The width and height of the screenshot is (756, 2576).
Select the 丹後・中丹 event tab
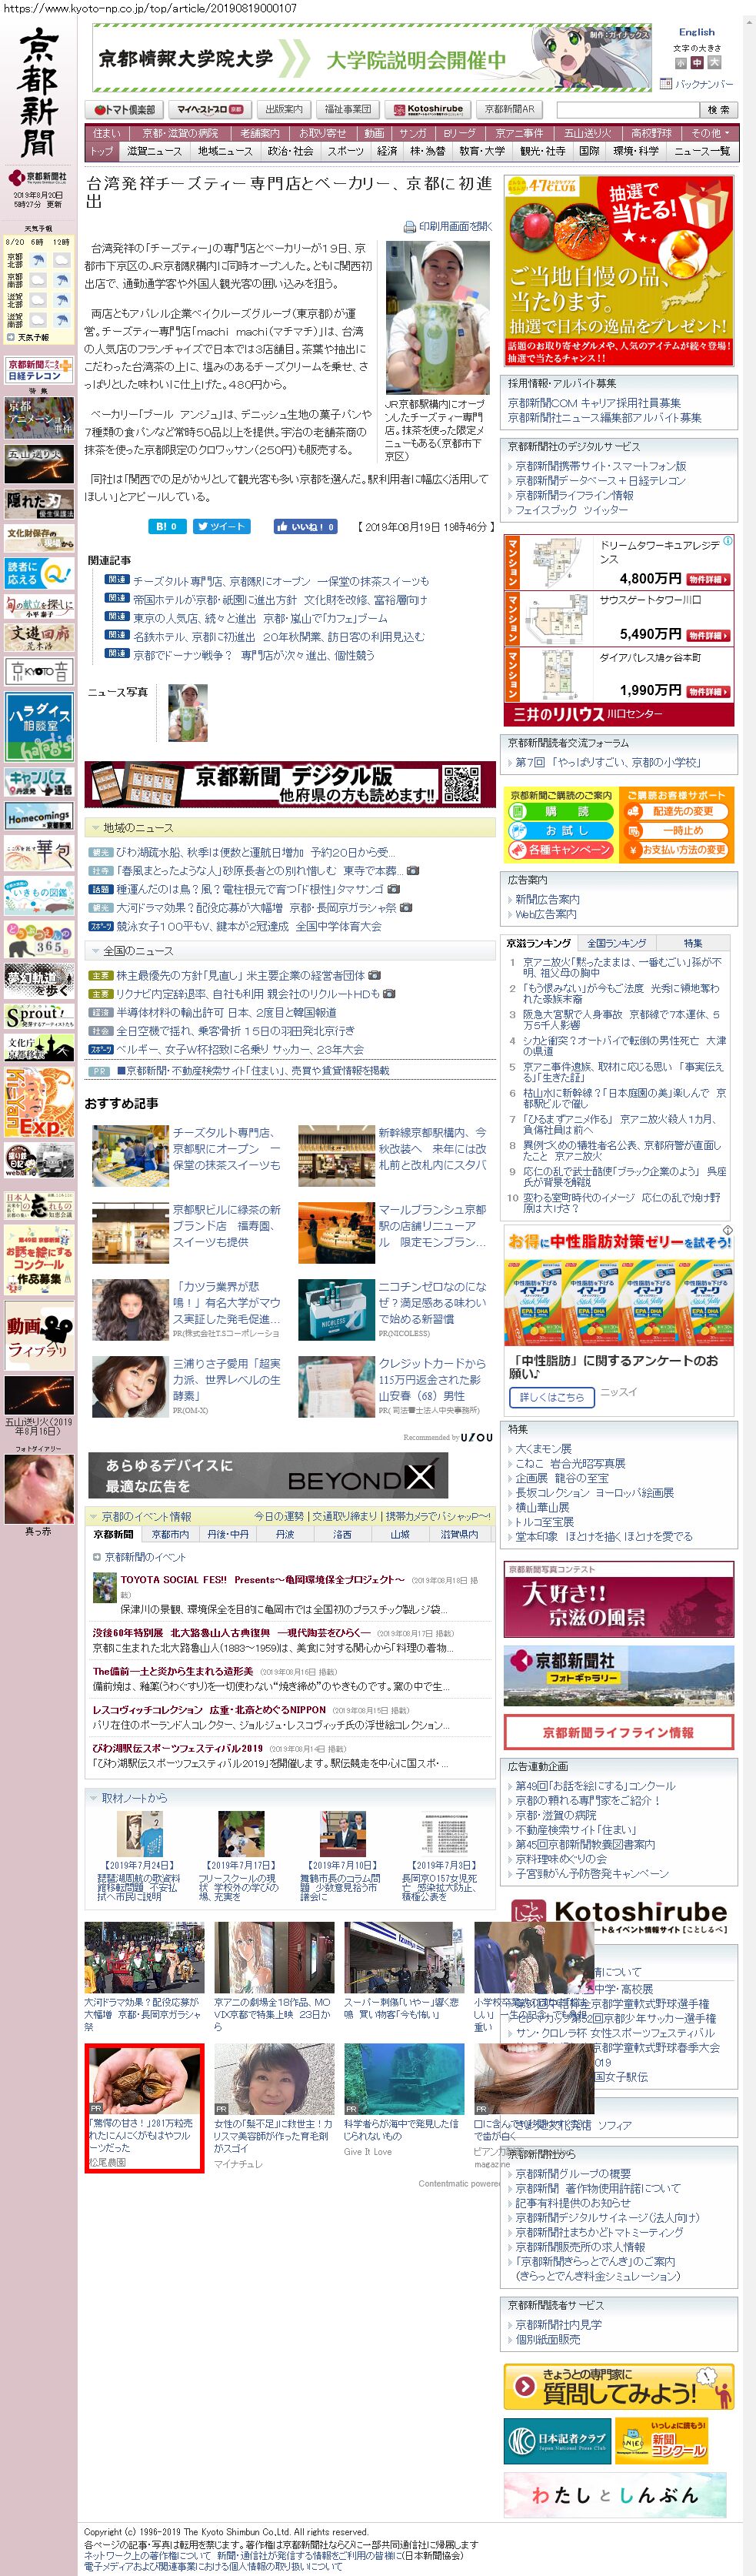(x=228, y=1534)
